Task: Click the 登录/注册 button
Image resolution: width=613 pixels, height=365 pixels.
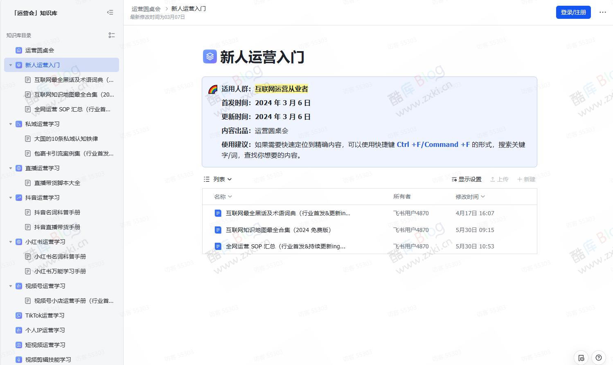Action: (x=573, y=12)
